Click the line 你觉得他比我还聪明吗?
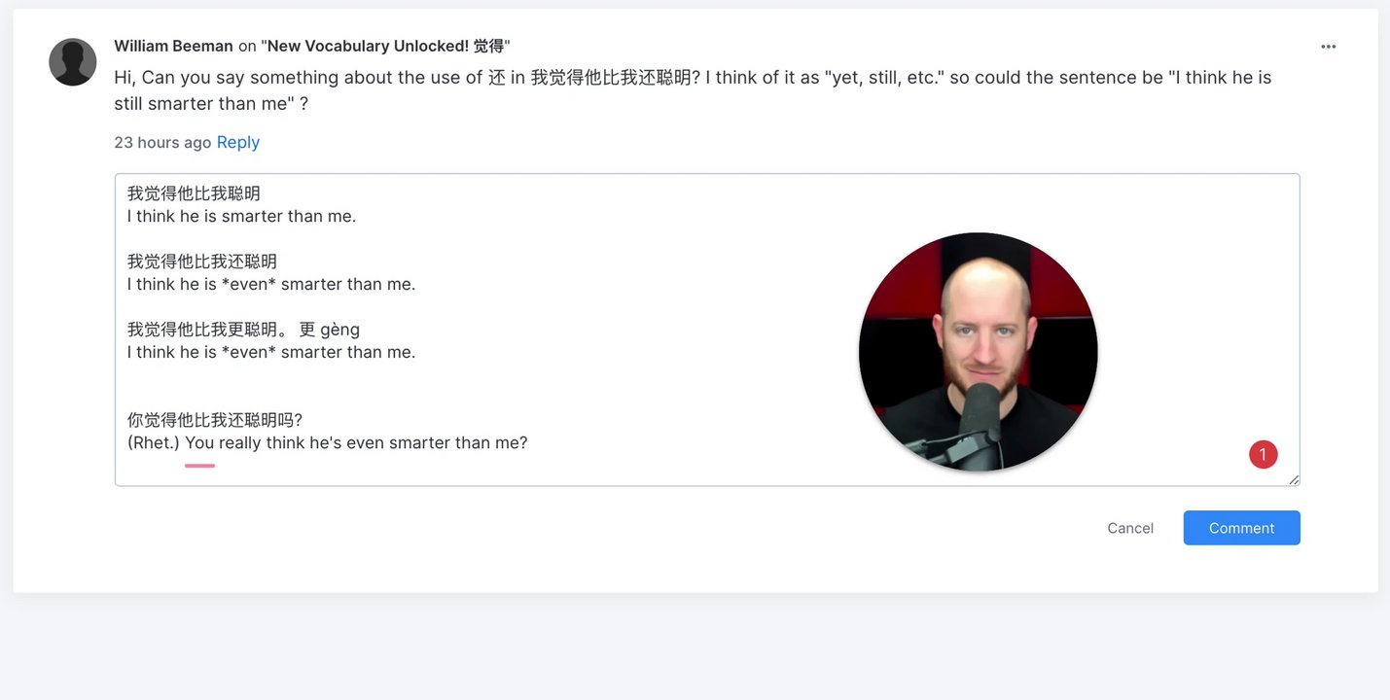This screenshot has height=700, width=1390. (215, 420)
